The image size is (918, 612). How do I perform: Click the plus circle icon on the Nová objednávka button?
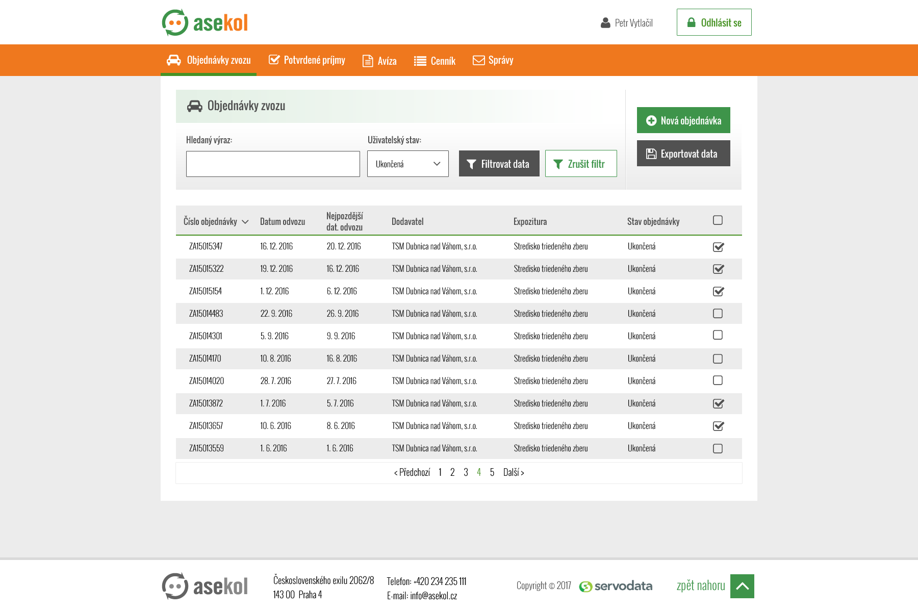651,121
